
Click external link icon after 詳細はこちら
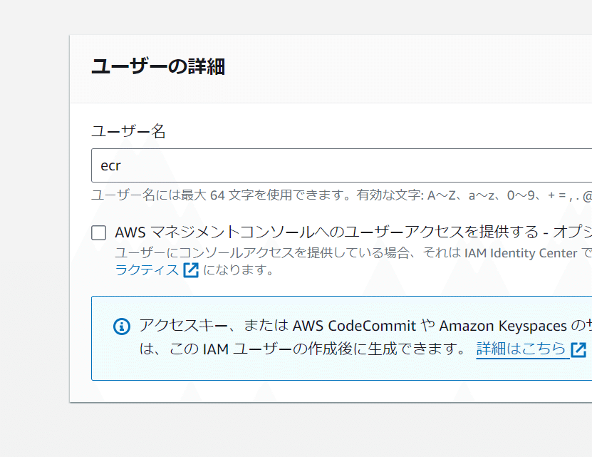pyautogui.click(x=578, y=349)
